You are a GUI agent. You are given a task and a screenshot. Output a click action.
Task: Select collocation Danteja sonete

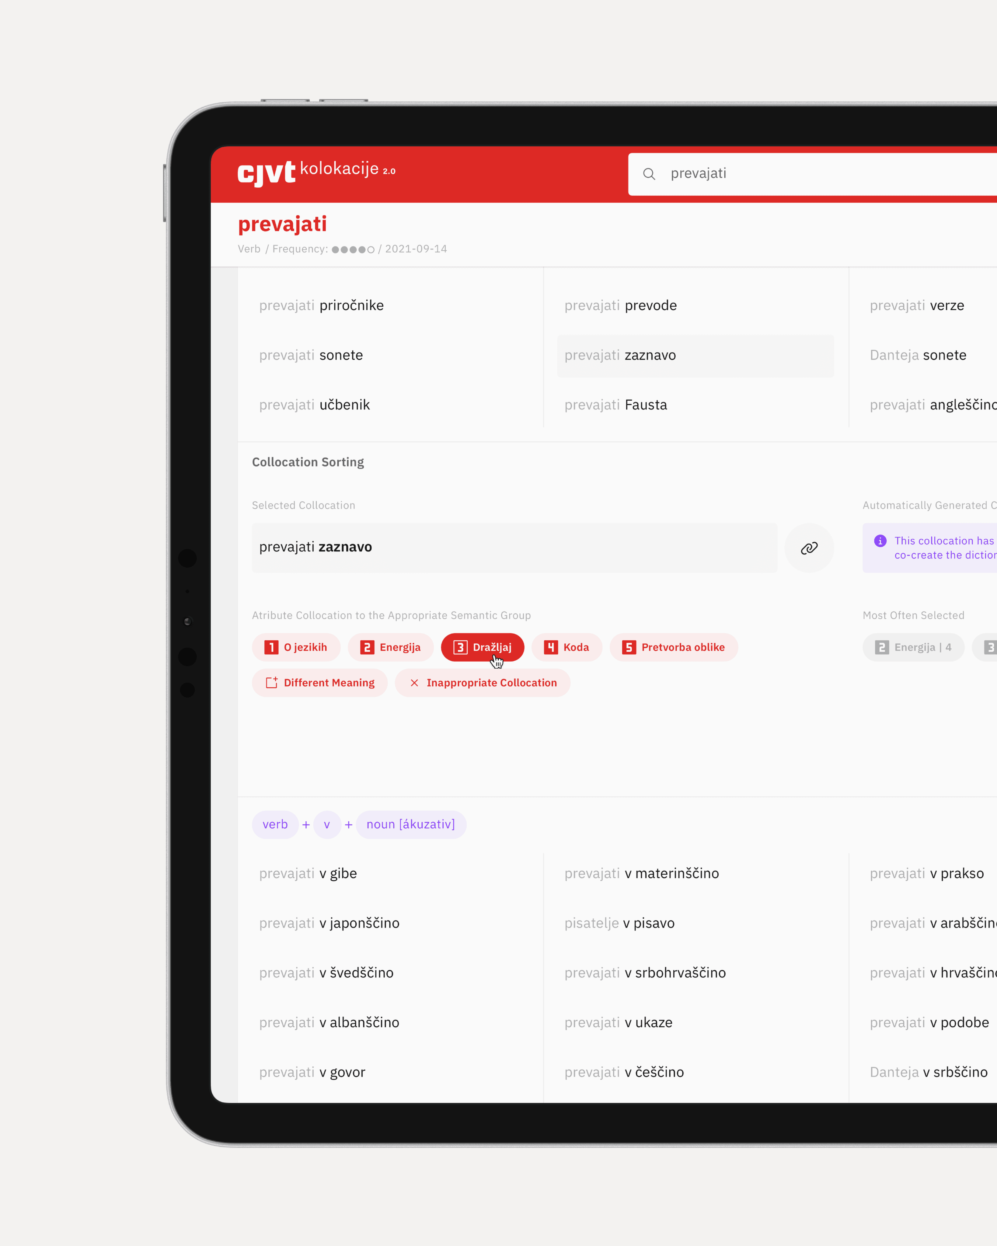[x=918, y=355]
